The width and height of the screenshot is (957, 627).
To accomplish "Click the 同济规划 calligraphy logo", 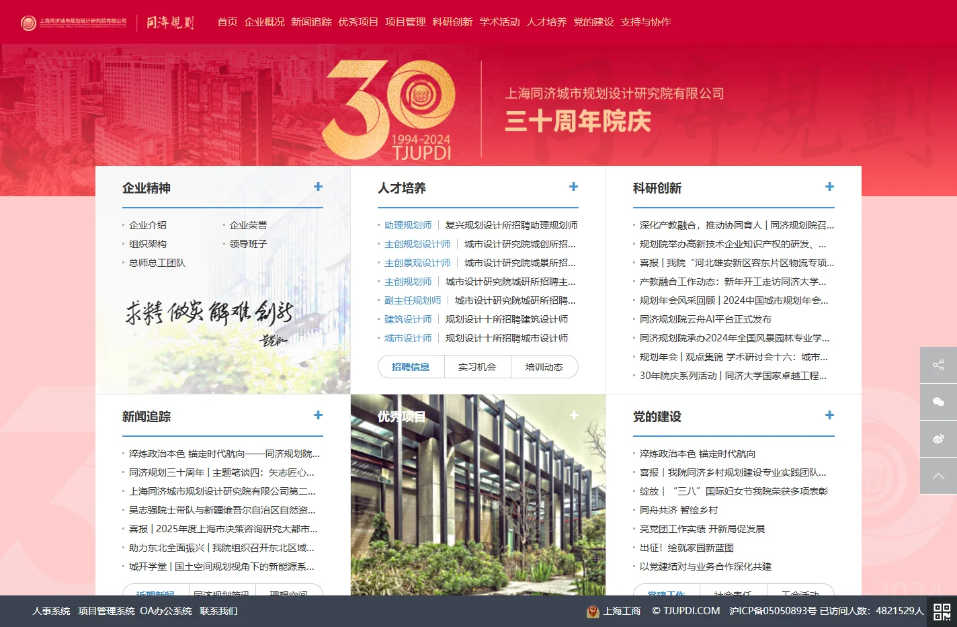I will [170, 23].
